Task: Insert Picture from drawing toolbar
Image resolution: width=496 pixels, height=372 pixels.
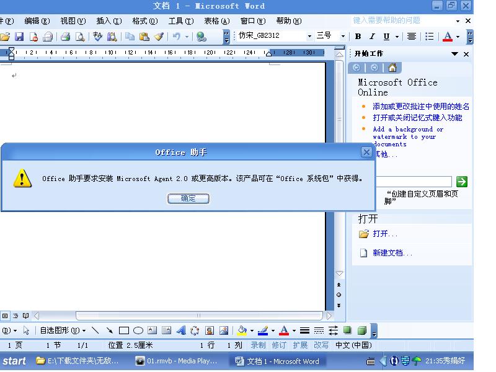Action: point(224,330)
